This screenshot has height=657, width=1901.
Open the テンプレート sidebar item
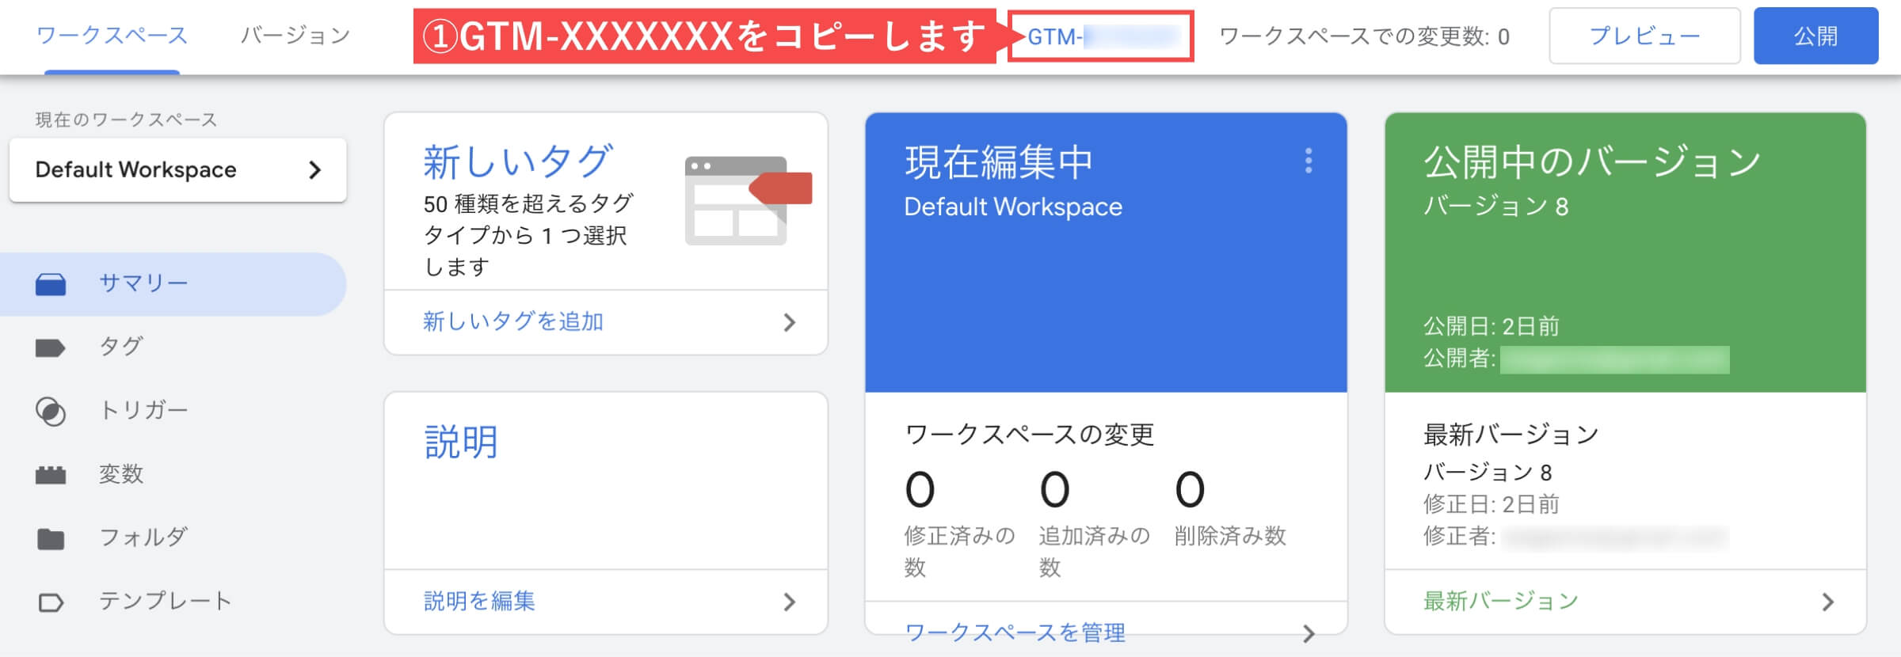(173, 602)
